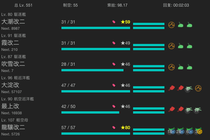Click the radar icon in 大淀改's row

point(198,88)
